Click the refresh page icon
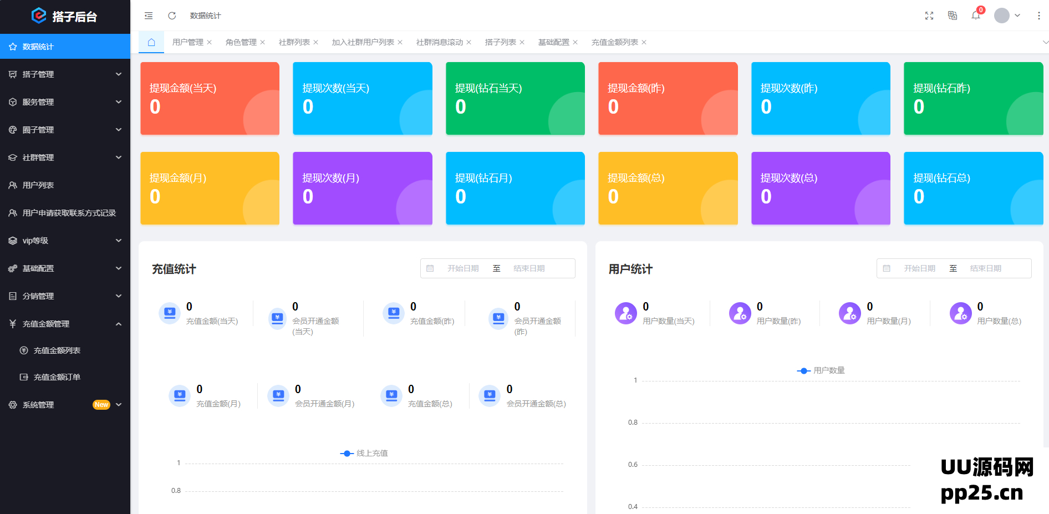The image size is (1049, 514). [172, 16]
